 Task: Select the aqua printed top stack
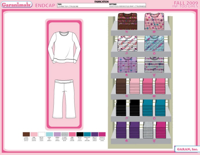pyautogui.click(x=154, y=44)
